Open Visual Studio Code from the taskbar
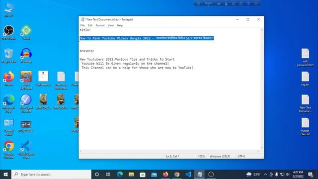 click(x=188, y=175)
